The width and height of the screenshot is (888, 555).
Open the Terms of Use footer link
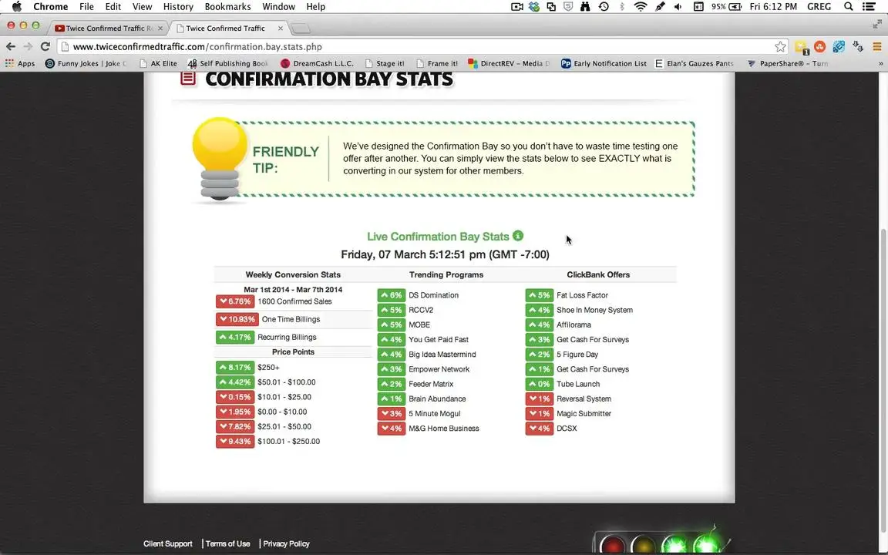click(x=227, y=543)
